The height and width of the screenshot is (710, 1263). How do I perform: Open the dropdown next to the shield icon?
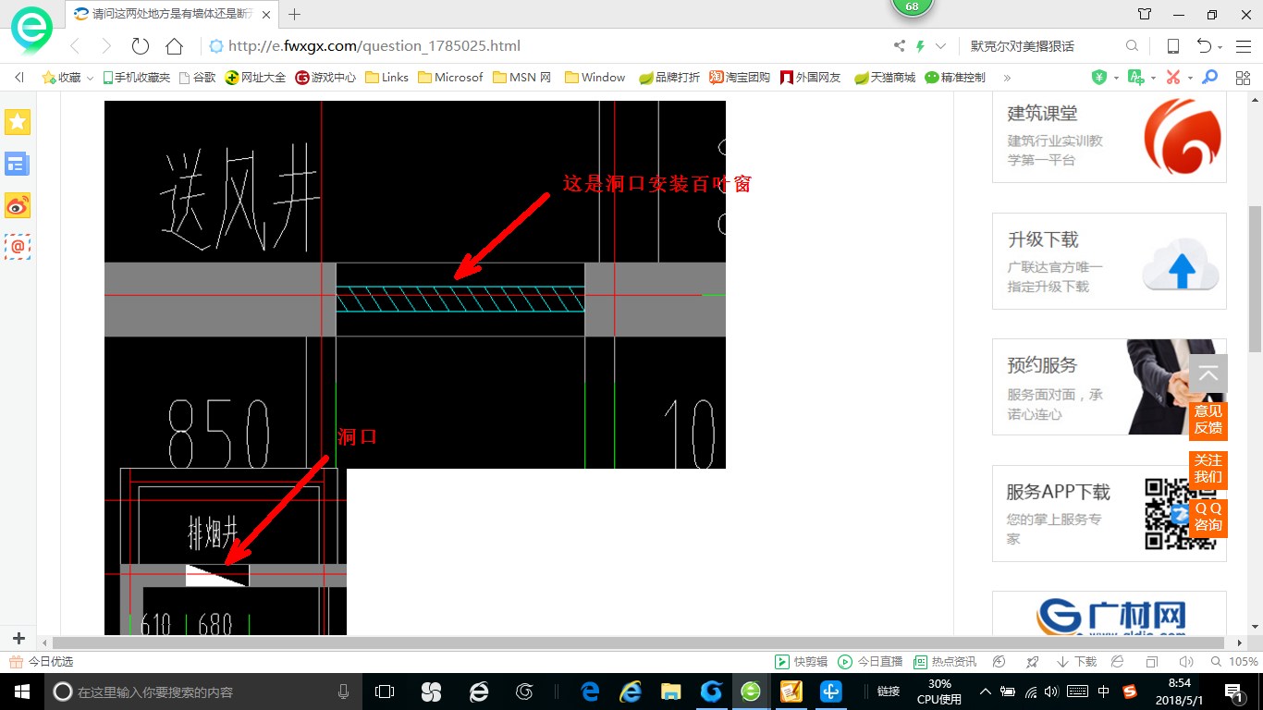point(1116,79)
